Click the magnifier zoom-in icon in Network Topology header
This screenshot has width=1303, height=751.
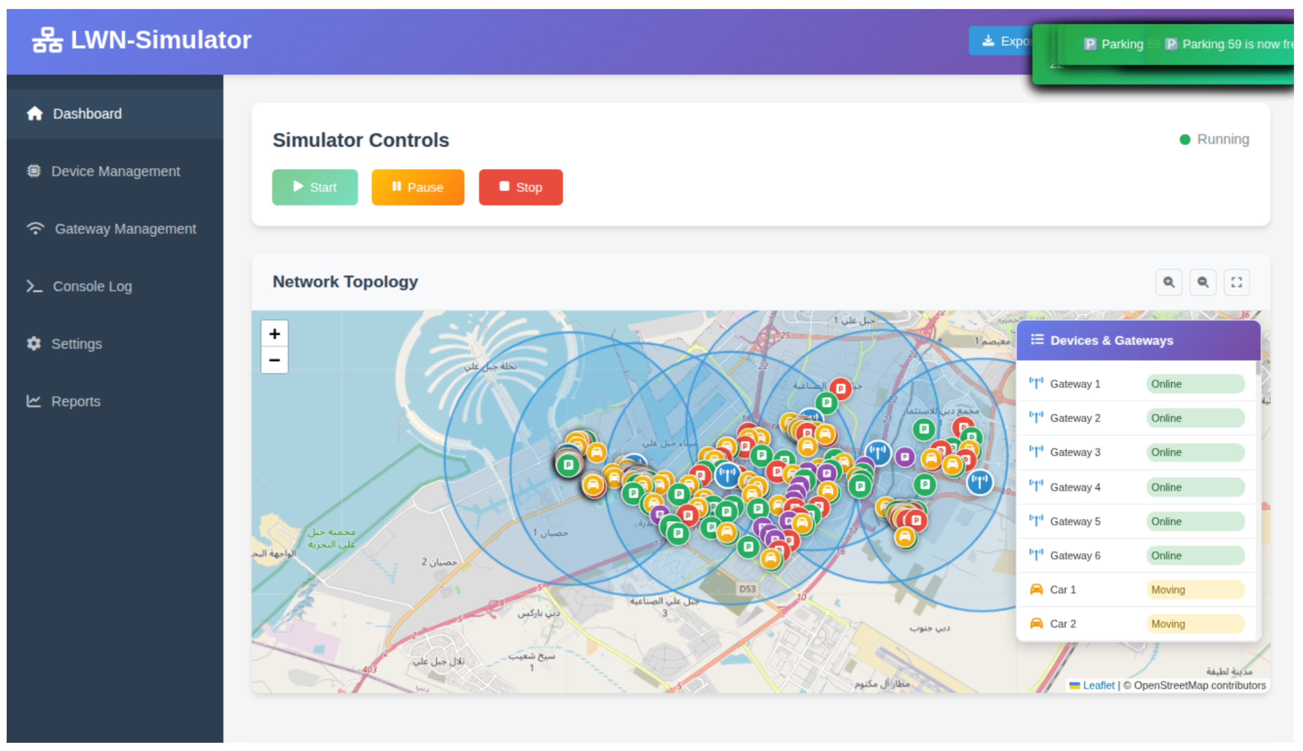pos(1168,282)
